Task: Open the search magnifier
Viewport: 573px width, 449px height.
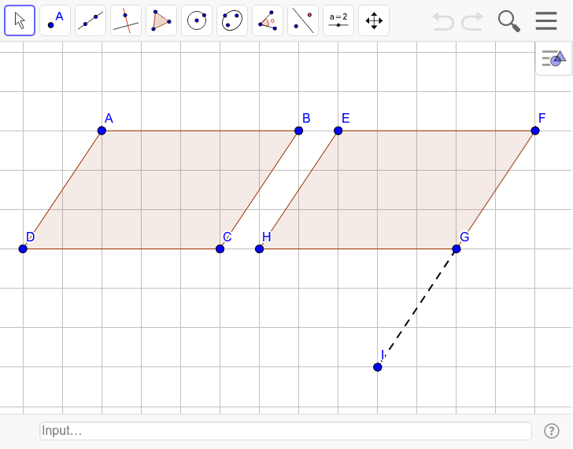Action: click(509, 21)
